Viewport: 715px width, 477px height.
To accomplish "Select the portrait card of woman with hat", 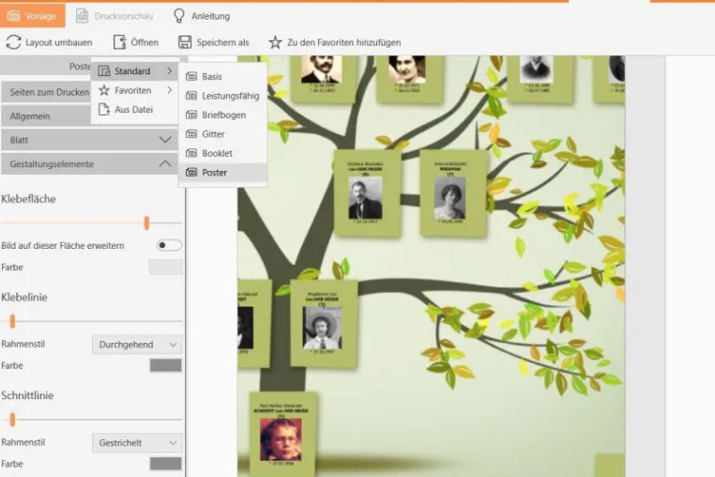I will [x=324, y=323].
